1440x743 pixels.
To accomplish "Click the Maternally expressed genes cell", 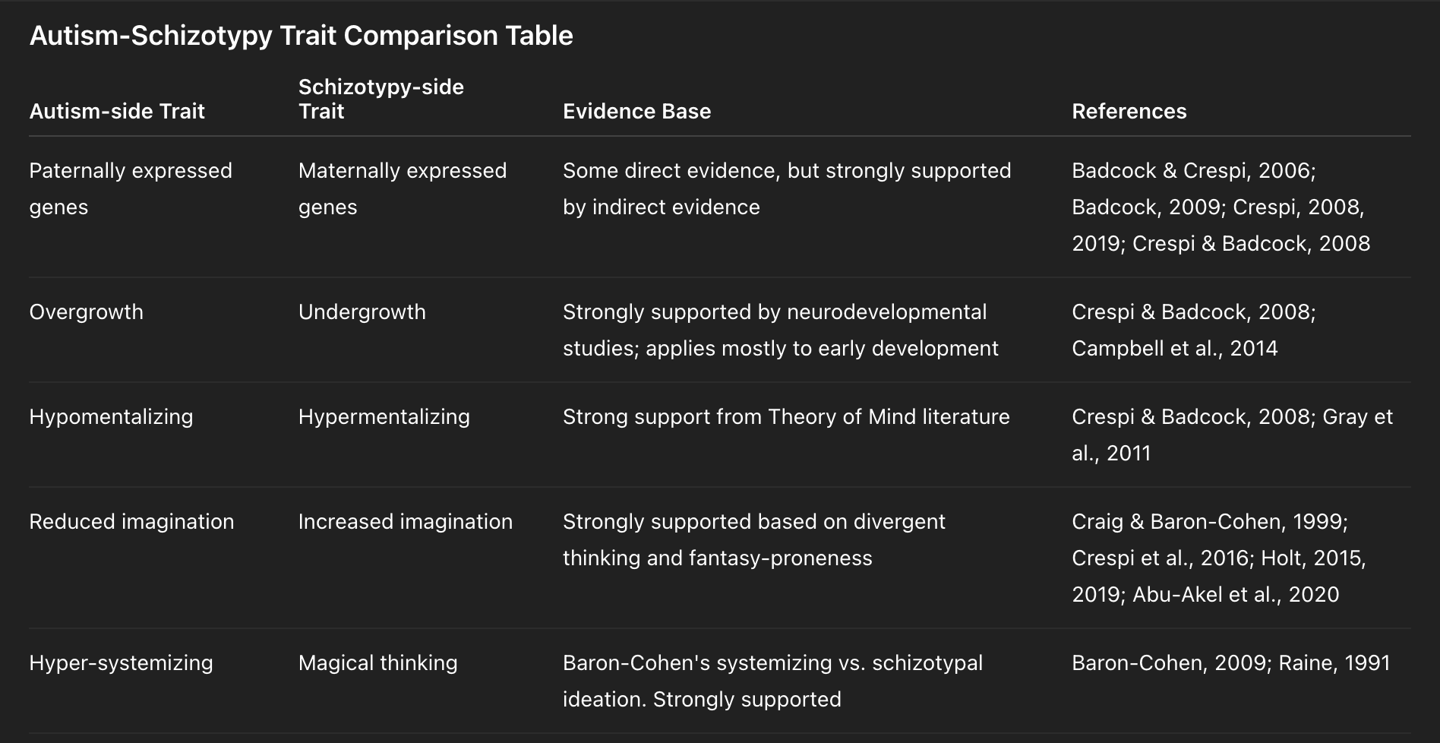I will click(x=402, y=188).
